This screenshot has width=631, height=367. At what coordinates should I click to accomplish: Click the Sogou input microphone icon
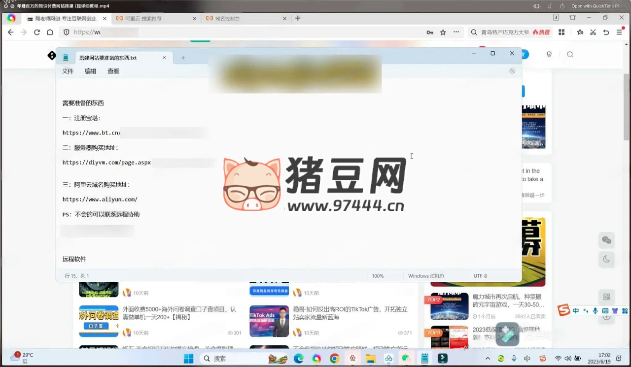click(596, 310)
